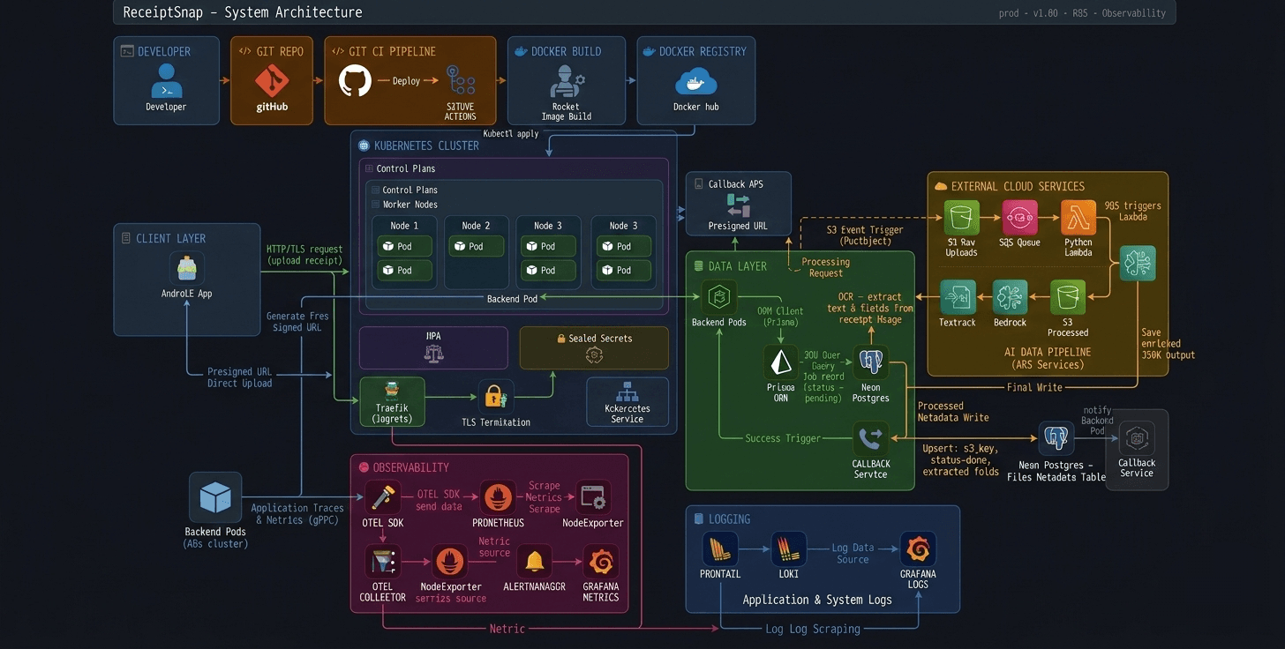Image resolution: width=1285 pixels, height=649 pixels.
Task: Select the gitHub repository icon
Action: tap(272, 81)
